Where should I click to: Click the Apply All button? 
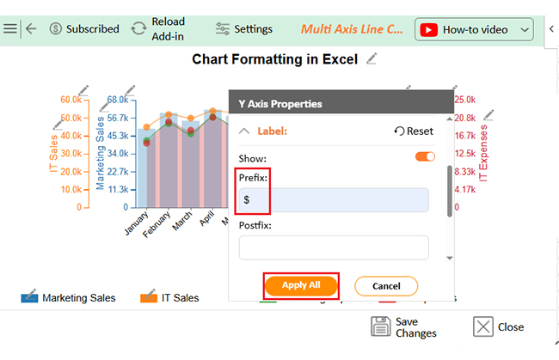[301, 285]
